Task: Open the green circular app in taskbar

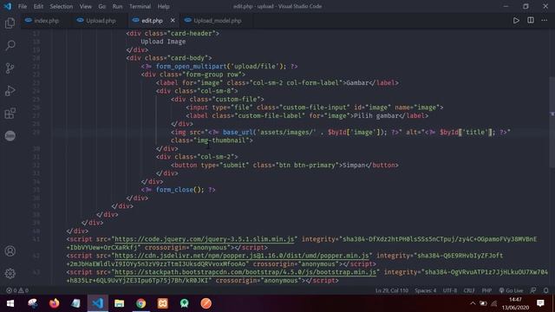Action: tap(184, 303)
